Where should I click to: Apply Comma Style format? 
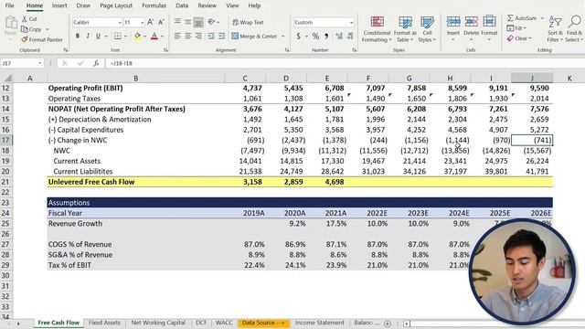pos(326,37)
